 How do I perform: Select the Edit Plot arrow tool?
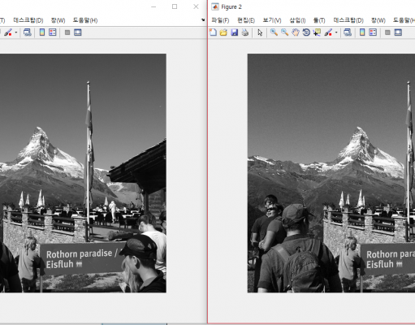pyautogui.click(x=260, y=32)
